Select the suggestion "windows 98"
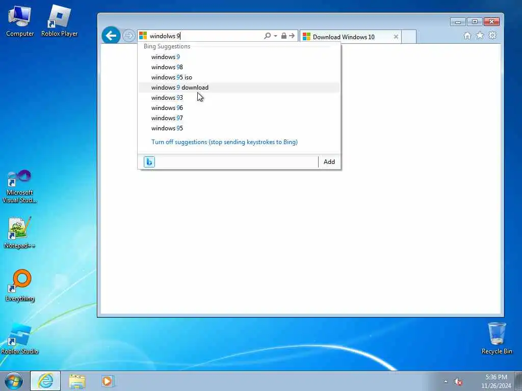This screenshot has width=522, height=391. pos(239,67)
